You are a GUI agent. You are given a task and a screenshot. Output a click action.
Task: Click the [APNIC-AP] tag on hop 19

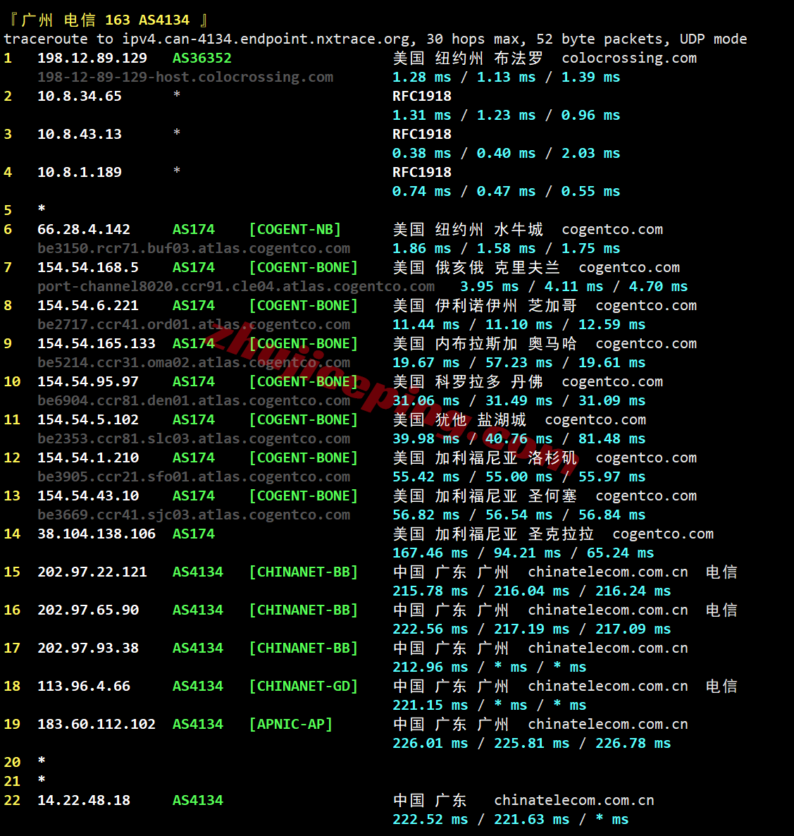(290, 724)
